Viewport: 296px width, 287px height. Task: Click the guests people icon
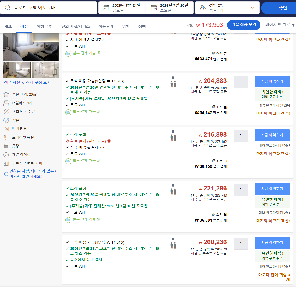[203, 8]
